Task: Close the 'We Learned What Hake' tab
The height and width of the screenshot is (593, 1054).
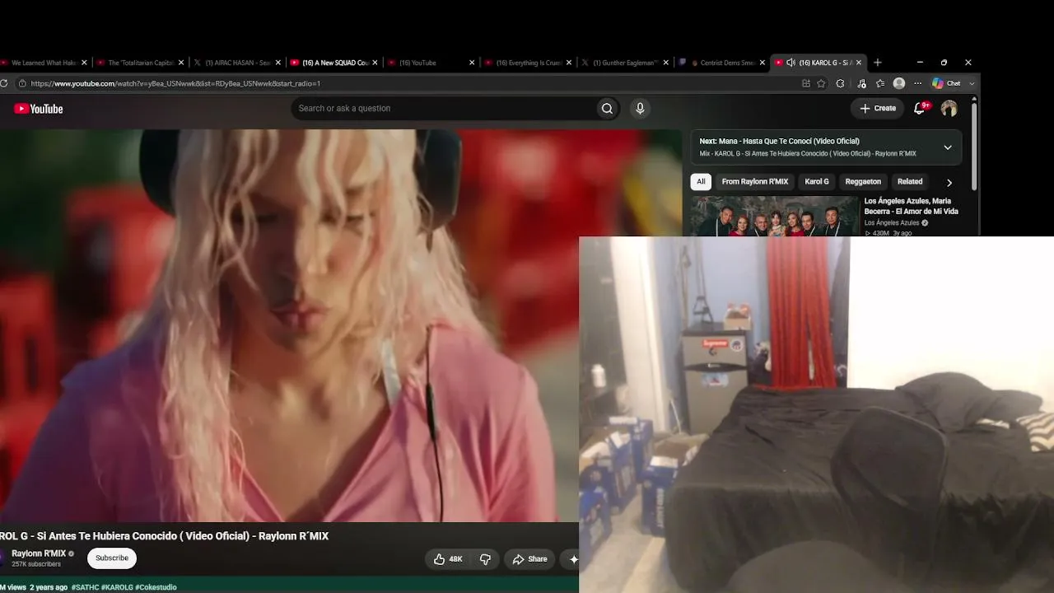Action: click(84, 63)
